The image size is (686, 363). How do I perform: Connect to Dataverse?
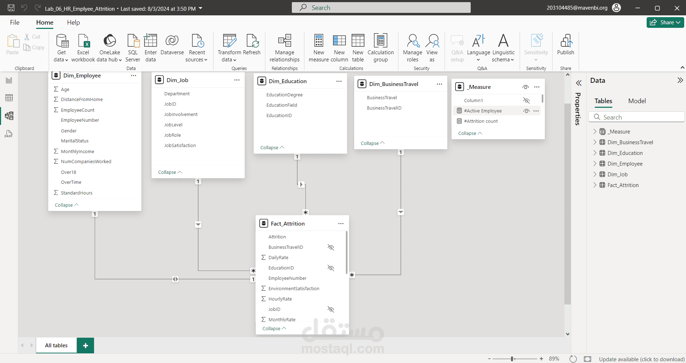tap(172, 45)
